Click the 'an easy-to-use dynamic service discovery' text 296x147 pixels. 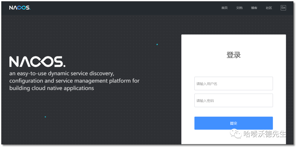pyautogui.click(x=62, y=73)
